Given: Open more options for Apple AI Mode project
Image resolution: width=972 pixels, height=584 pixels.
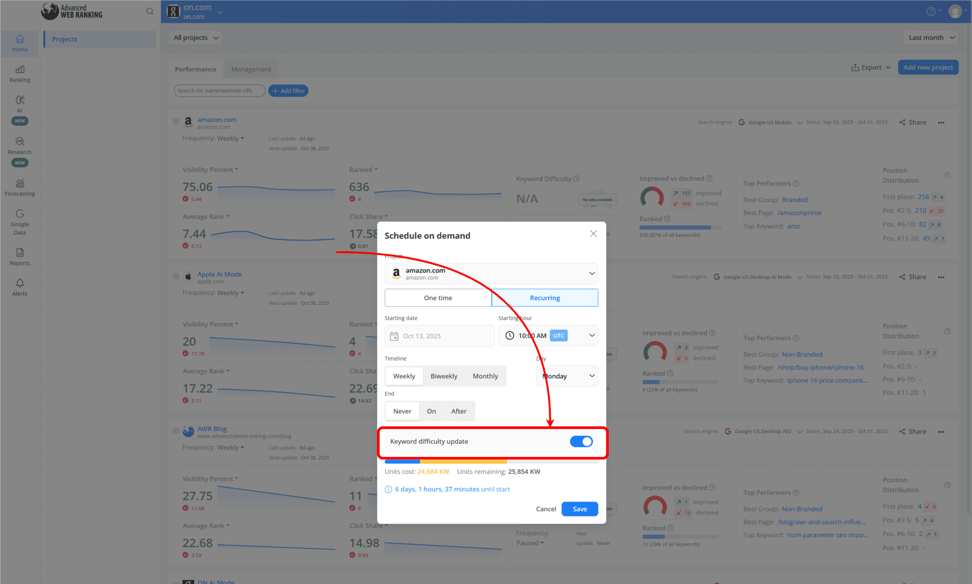Looking at the screenshot, I should [941, 277].
